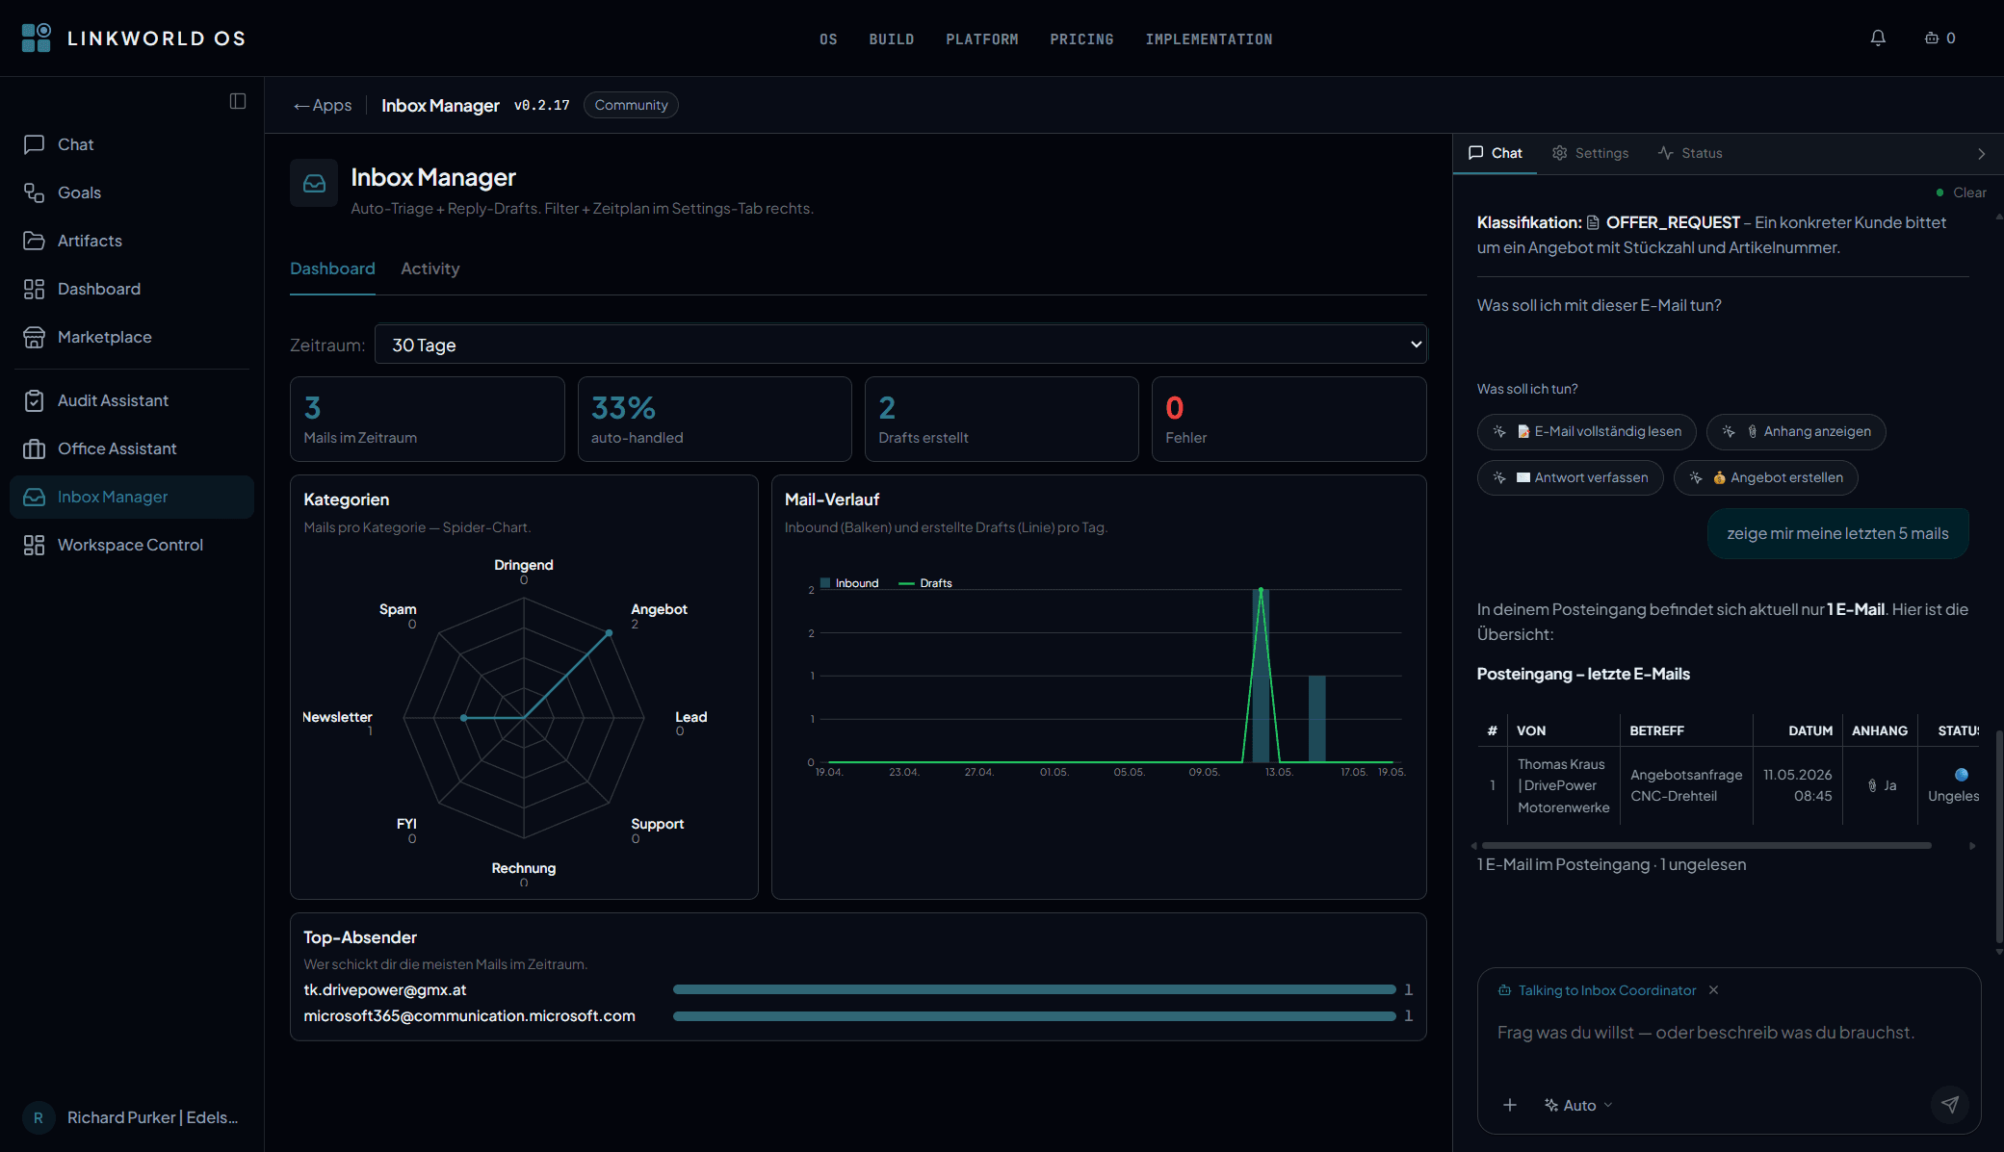Open the Zeitraum 30 Tage dropdown

(900, 345)
